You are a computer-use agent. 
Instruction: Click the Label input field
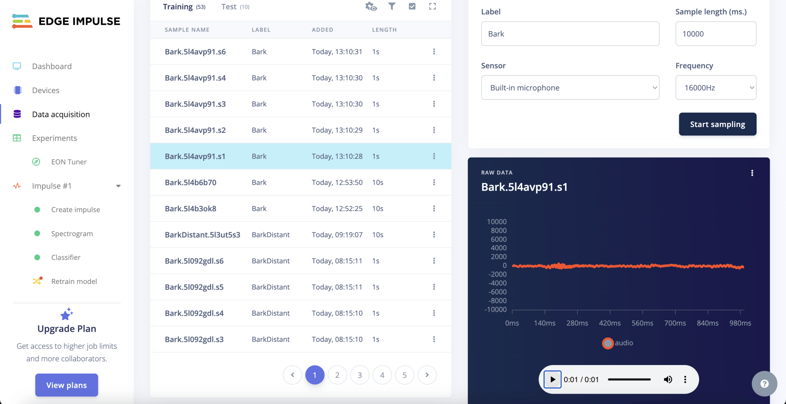[x=570, y=34]
